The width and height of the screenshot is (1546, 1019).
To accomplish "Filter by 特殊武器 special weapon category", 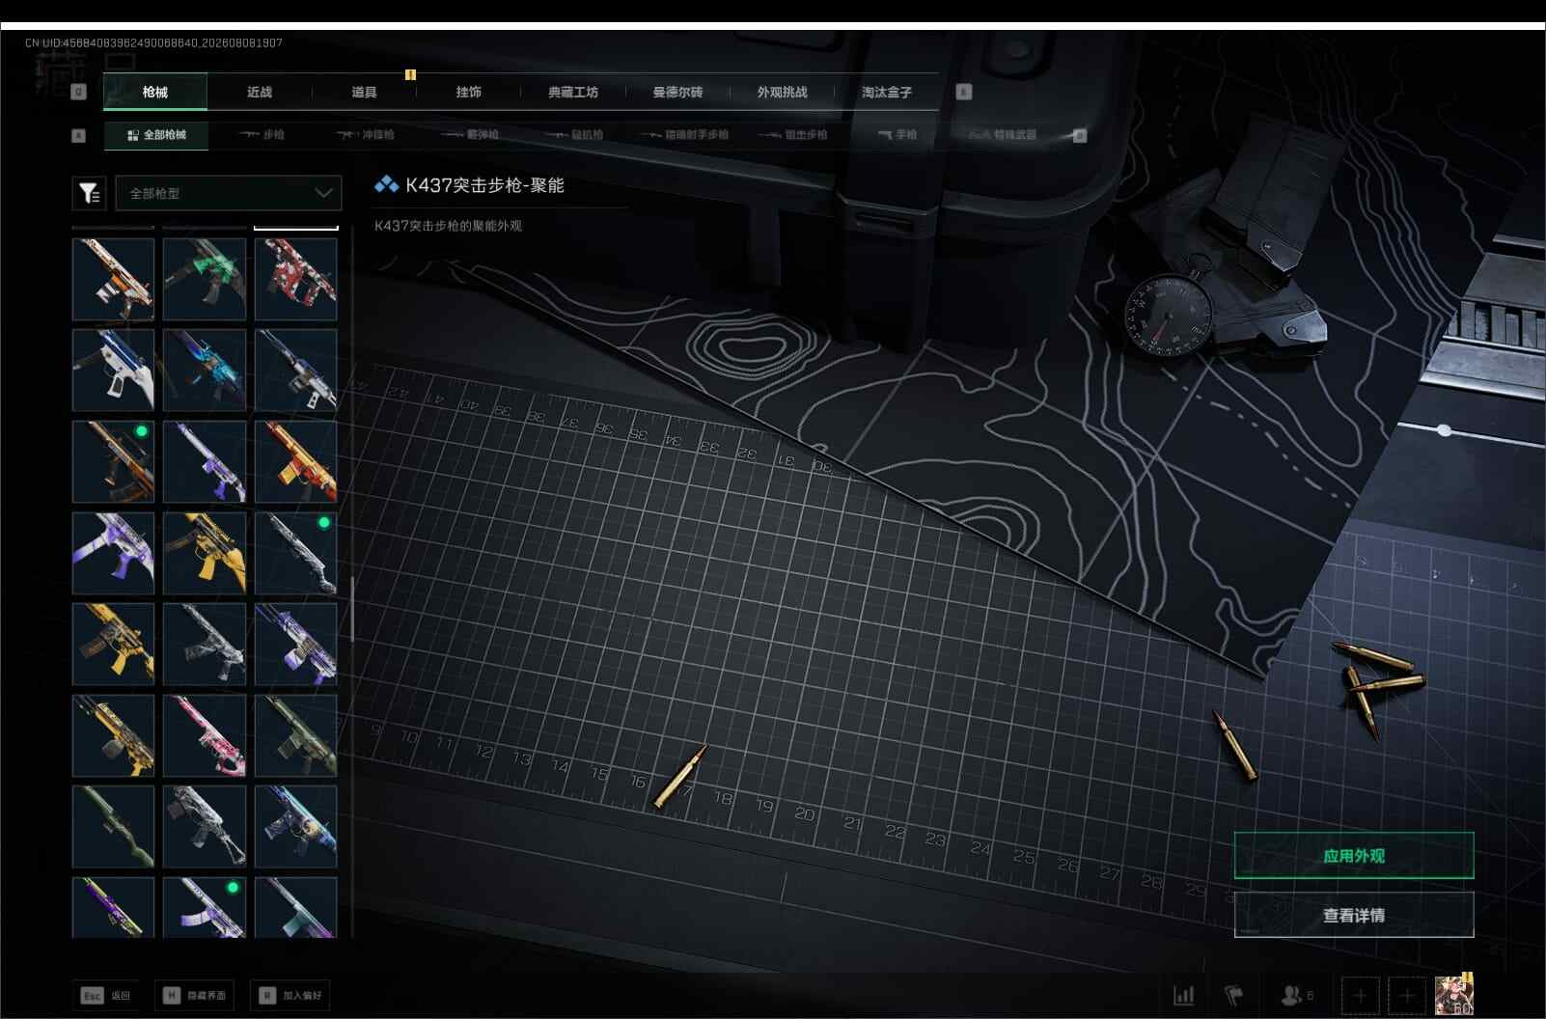I will [1004, 134].
